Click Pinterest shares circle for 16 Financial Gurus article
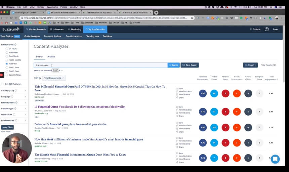This screenshot has width=289, height=172. click(225, 112)
